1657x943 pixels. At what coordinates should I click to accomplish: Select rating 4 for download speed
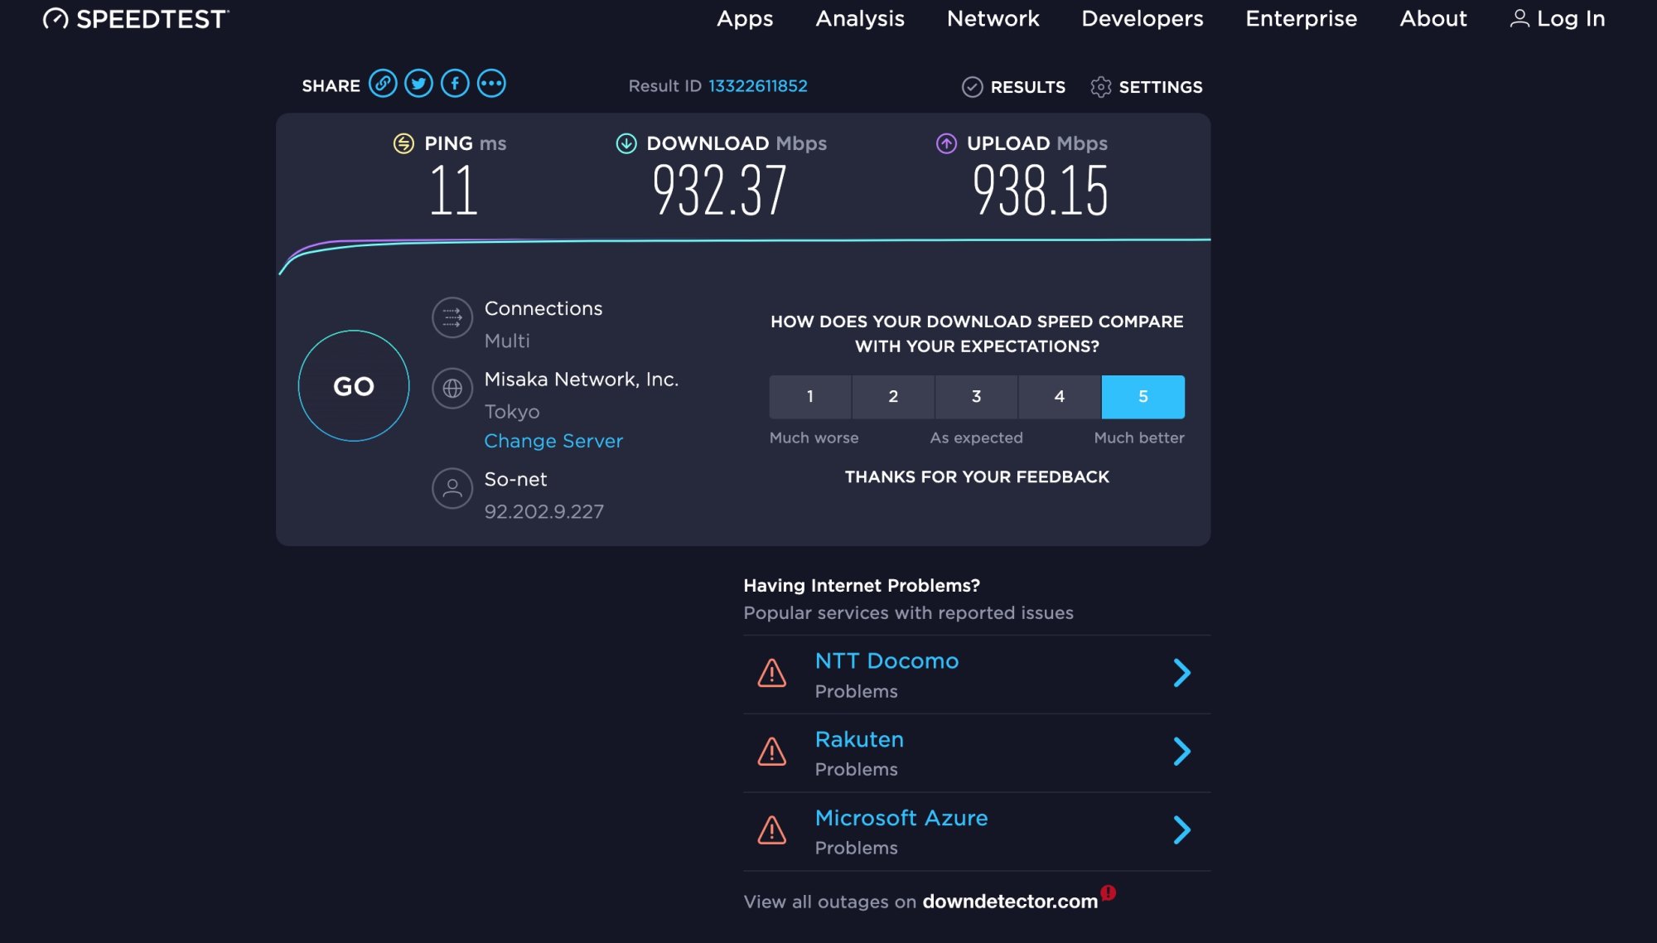[1059, 397]
